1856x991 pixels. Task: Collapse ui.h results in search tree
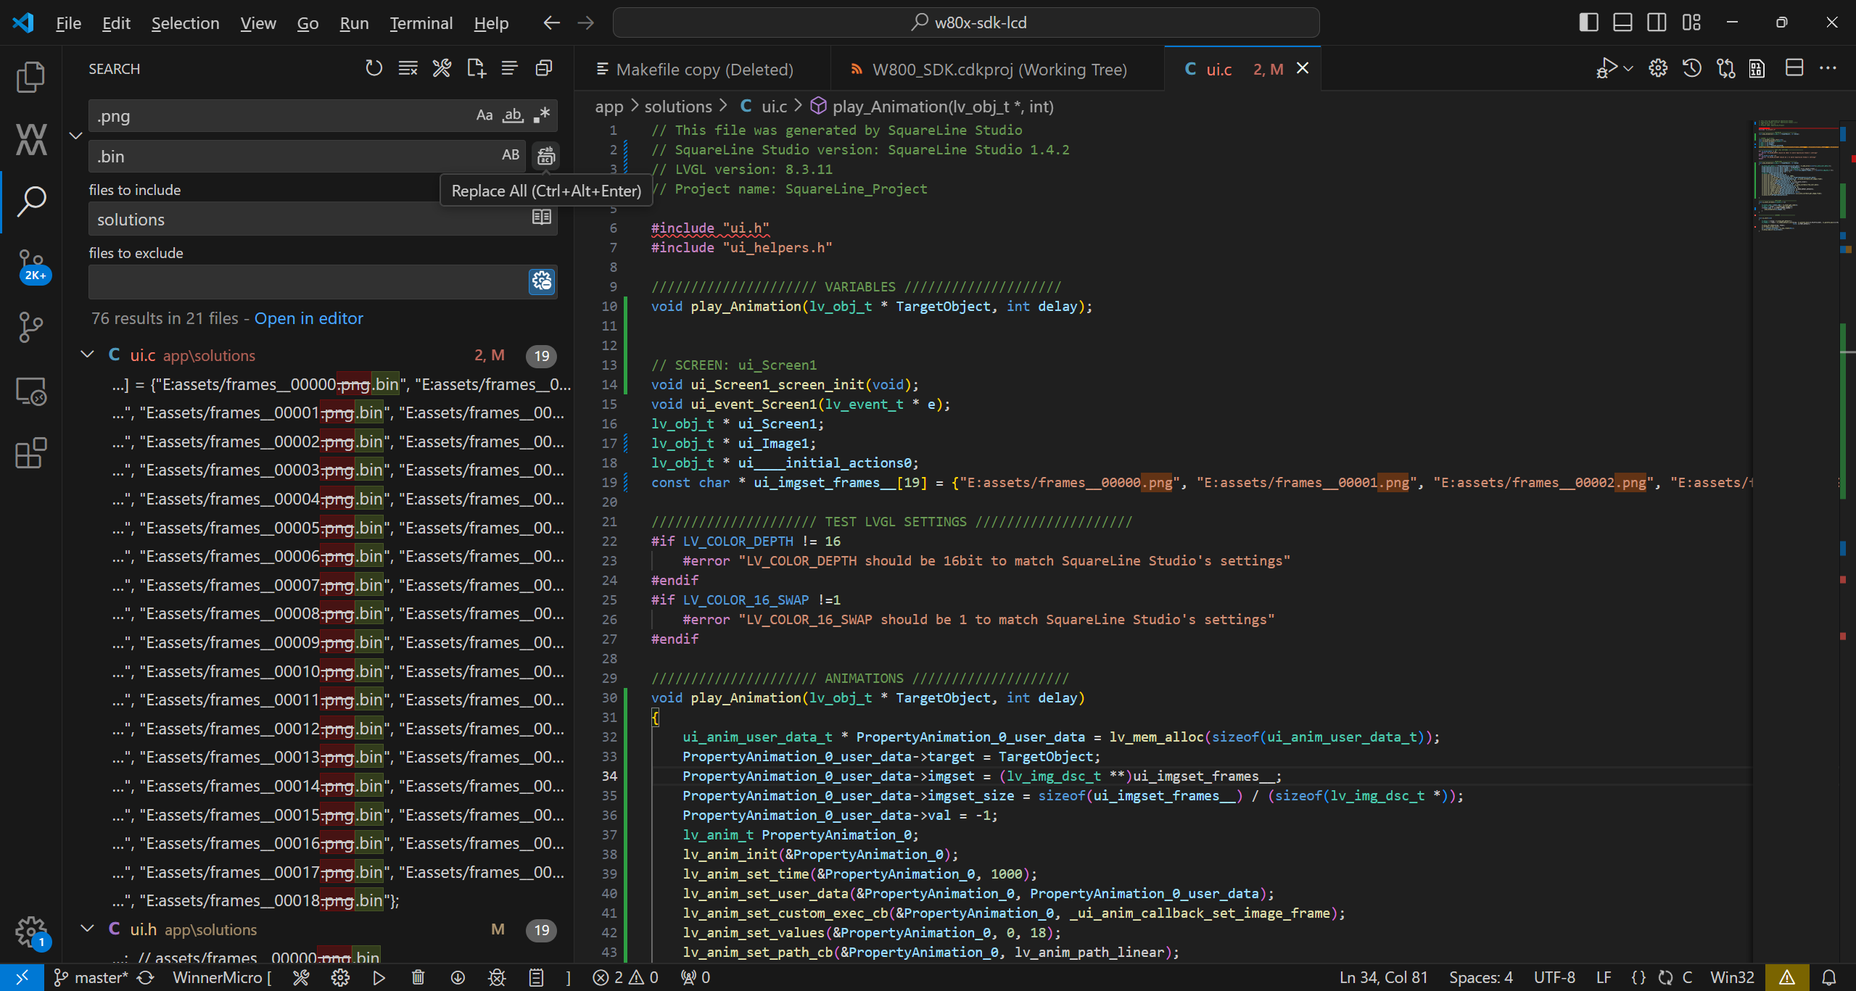(88, 929)
